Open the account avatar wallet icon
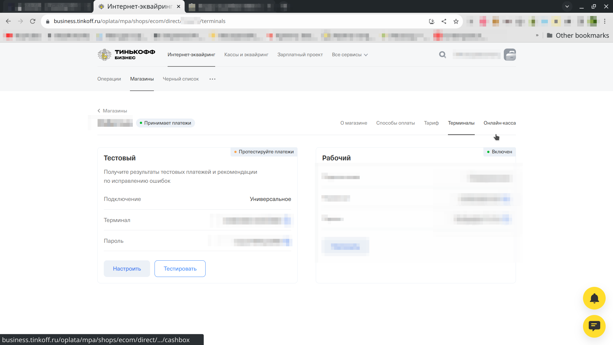 click(x=510, y=55)
